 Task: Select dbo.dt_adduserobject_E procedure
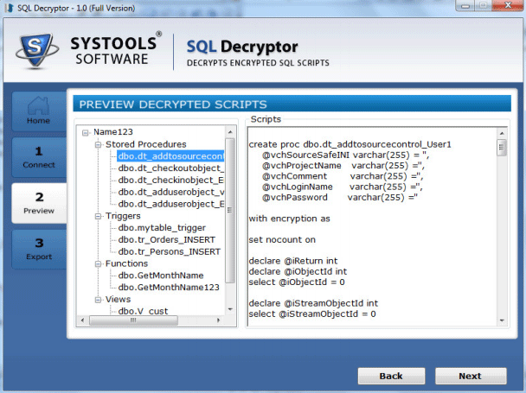click(170, 204)
